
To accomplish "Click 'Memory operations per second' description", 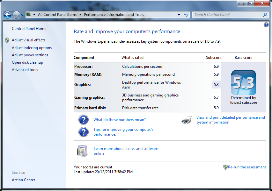I will (148, 74).
